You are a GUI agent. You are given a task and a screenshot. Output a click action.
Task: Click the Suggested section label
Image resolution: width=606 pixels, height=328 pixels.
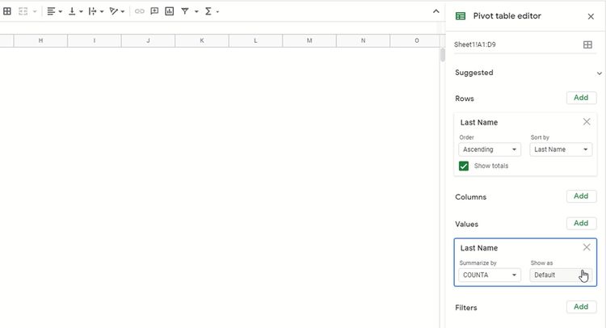click(x=473, y=73)
